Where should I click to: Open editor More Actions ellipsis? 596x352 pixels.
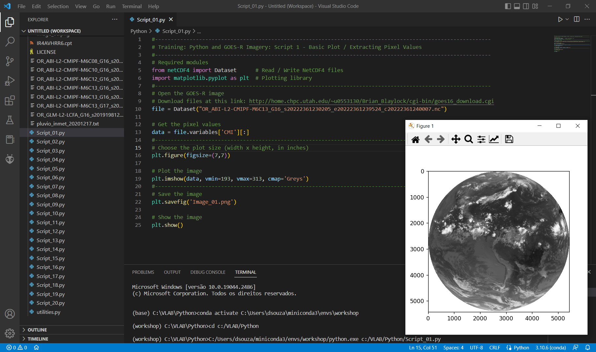click(x=587, y=20)
